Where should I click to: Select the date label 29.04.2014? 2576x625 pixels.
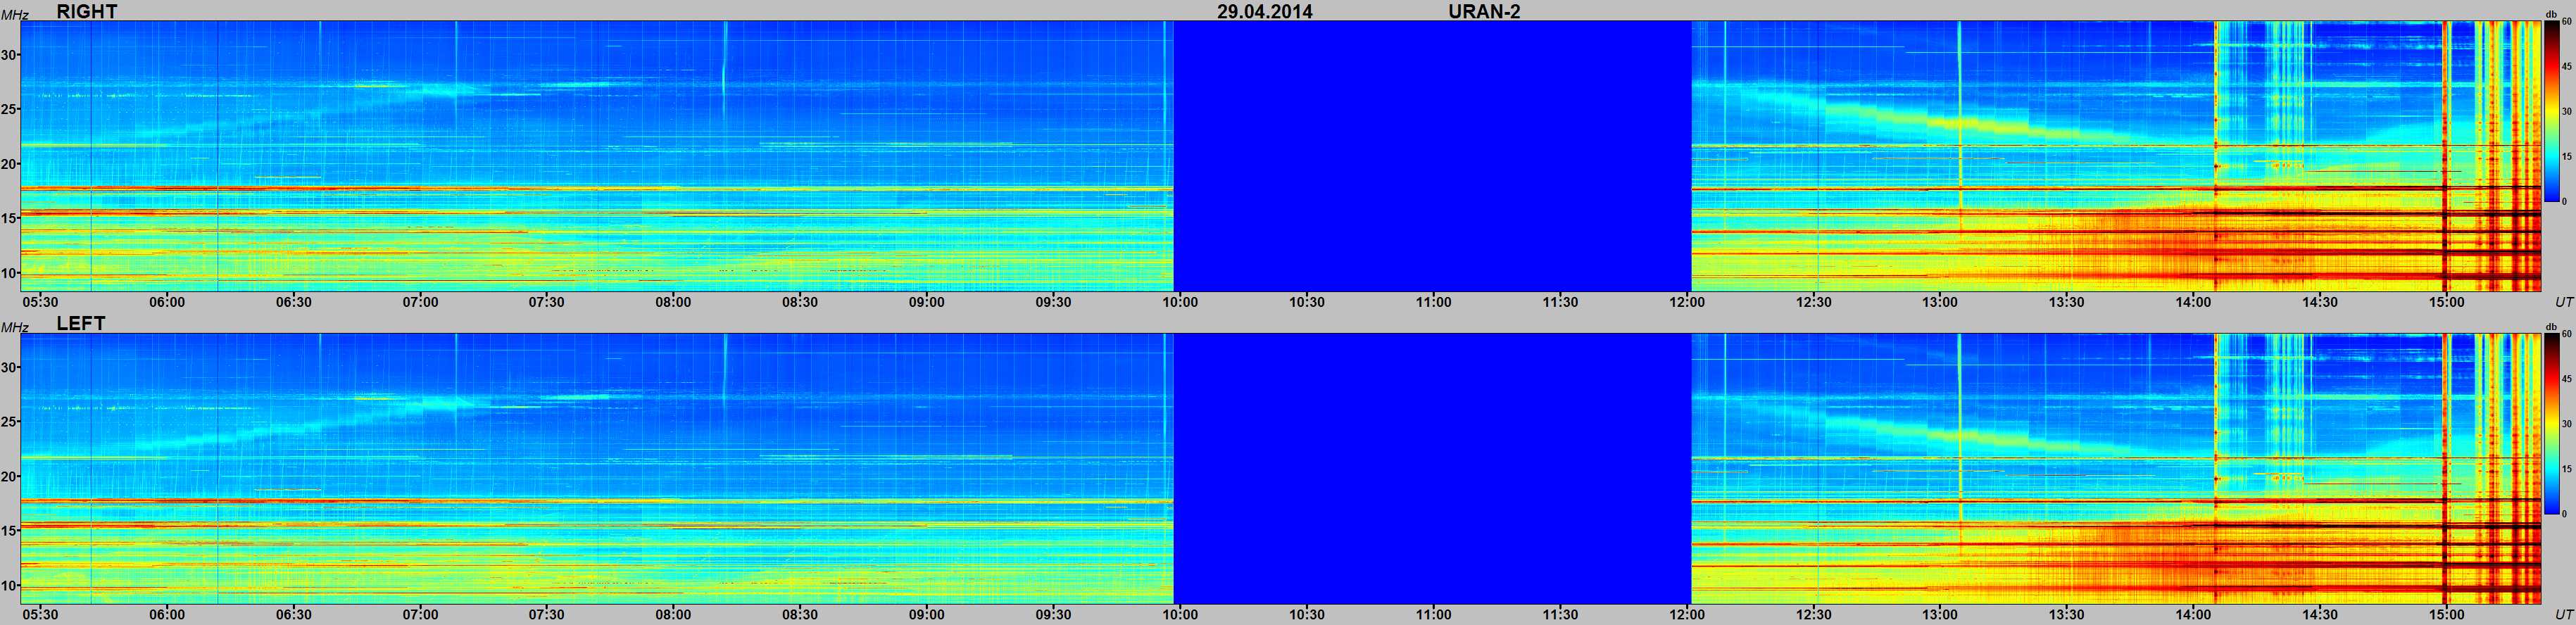point(1264,11)
